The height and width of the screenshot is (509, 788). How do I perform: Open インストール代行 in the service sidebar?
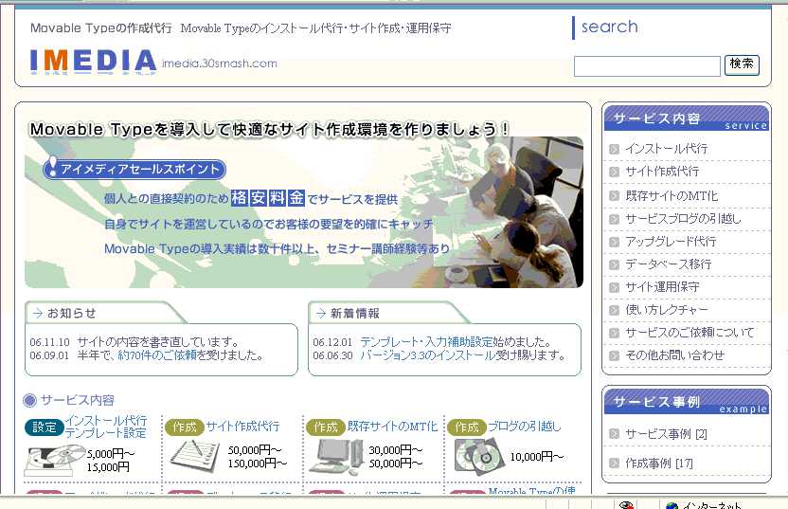666,149
